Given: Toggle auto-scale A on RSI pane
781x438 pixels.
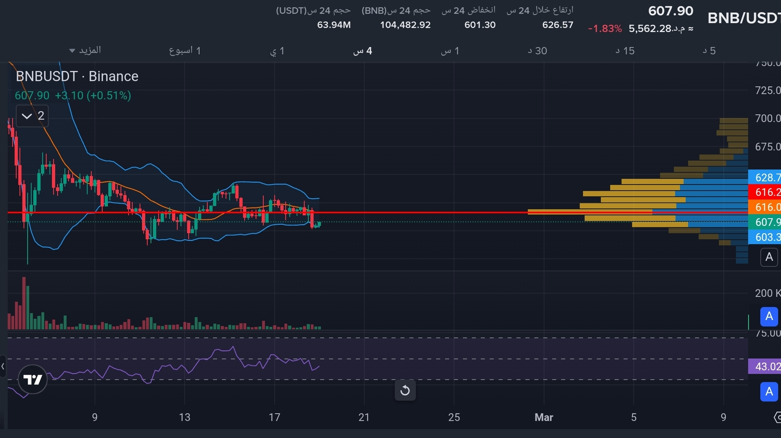Looking at the screenshot, I should (769, 392).
